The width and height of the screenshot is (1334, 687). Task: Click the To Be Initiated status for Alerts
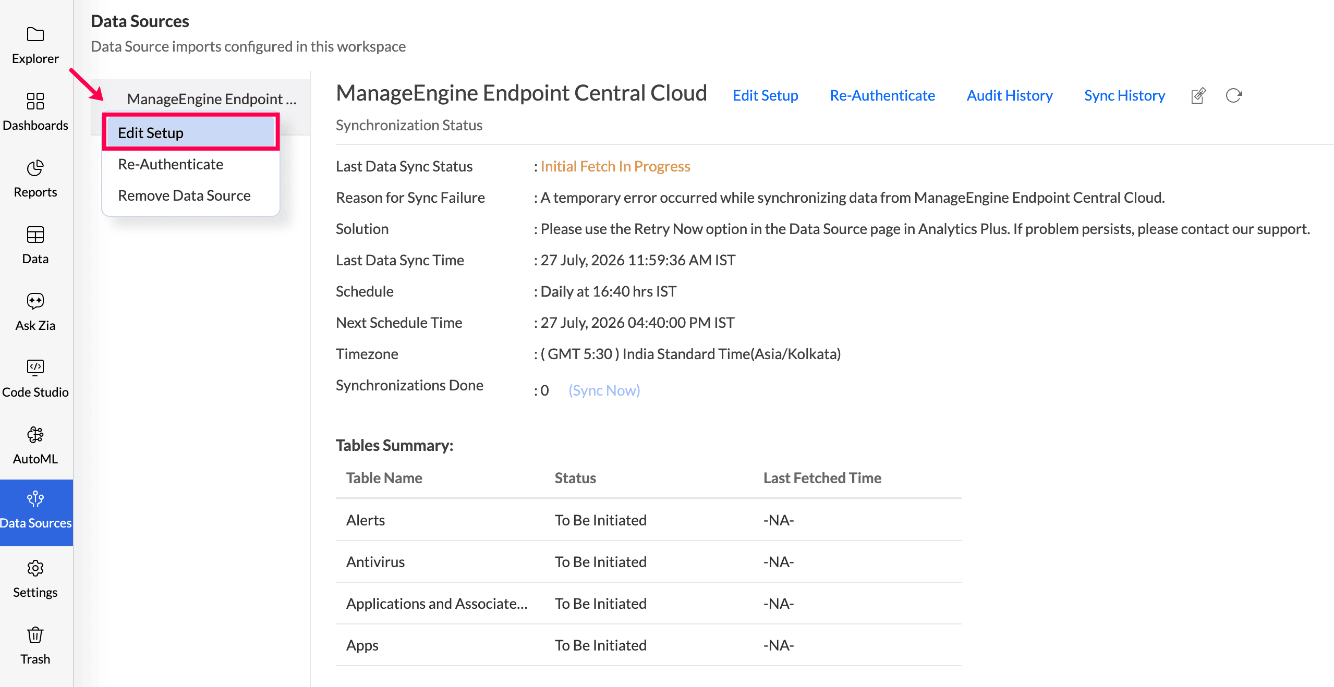[x=601, y=520]
